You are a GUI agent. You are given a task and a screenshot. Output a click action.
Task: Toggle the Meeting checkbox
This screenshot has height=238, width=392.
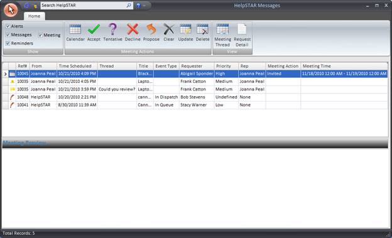[40, 35]
